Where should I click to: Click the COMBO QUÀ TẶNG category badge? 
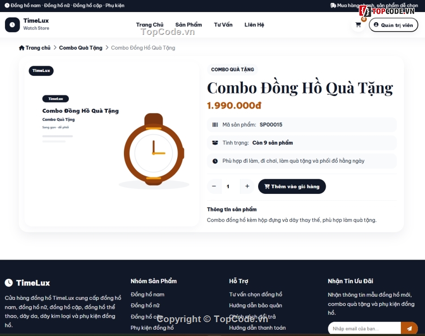coord(233,70)
